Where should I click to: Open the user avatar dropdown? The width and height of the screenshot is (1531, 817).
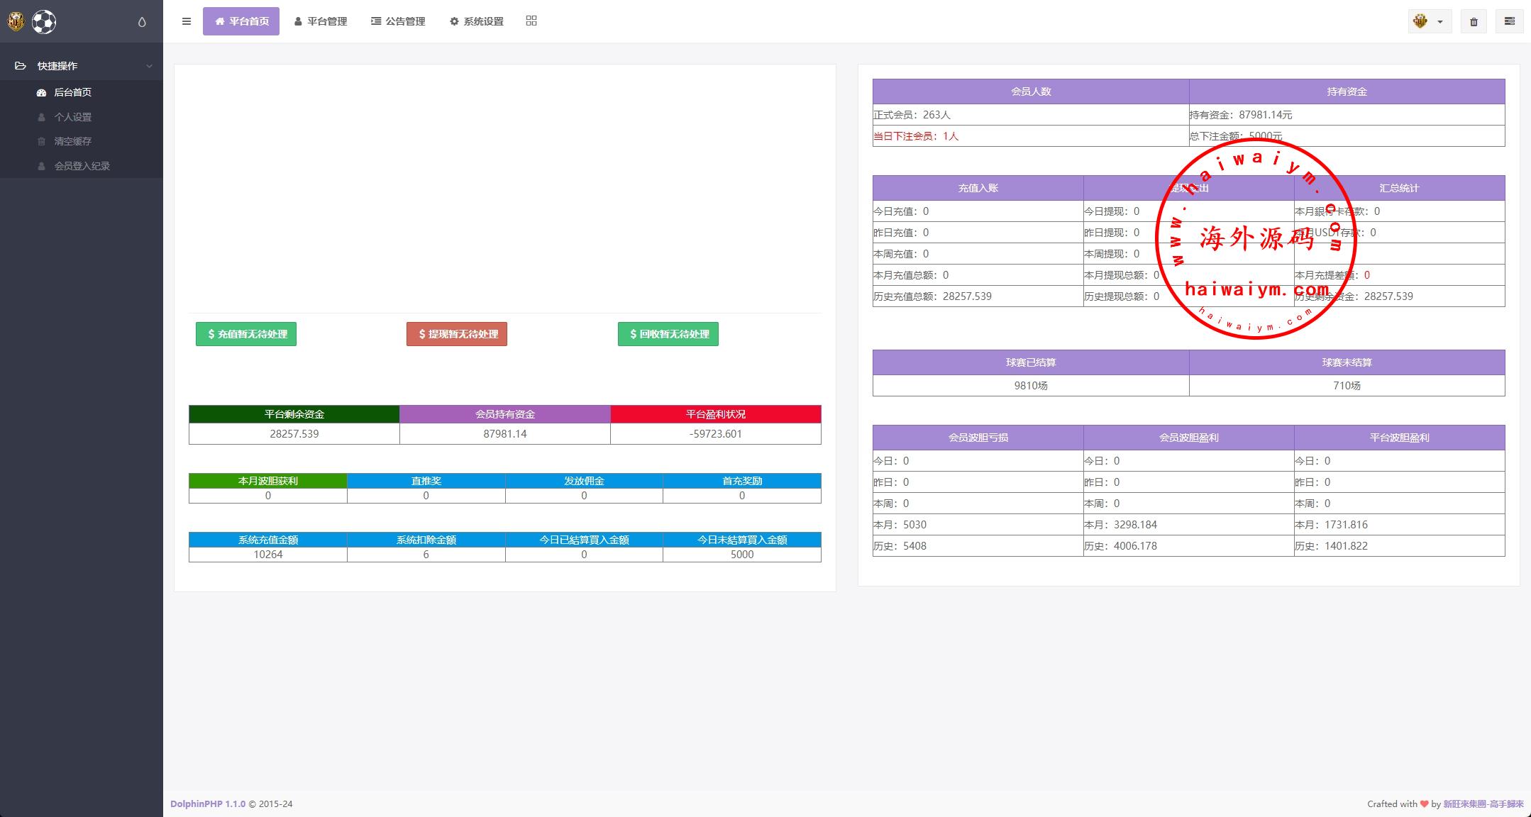(1429, 21)
